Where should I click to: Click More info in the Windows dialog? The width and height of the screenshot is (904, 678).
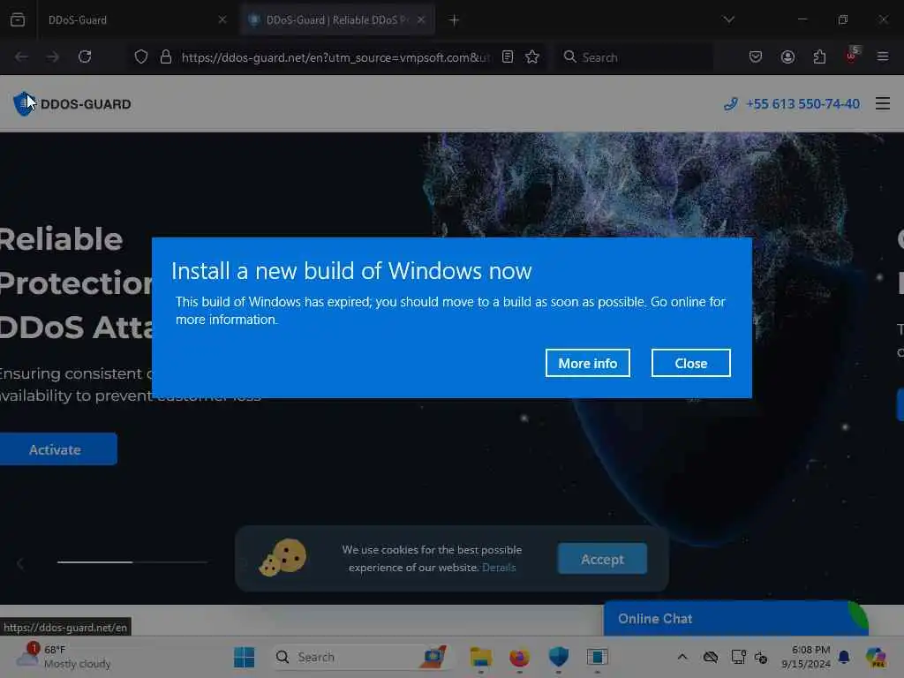tap(587, 363)
